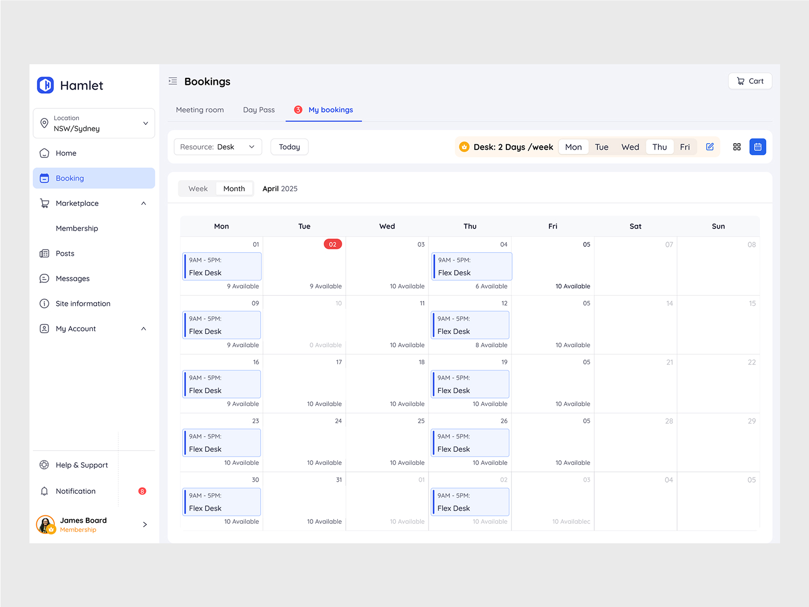Open the Messages panel
Screen dimensions: 809x607
click(x=72, y=278)
